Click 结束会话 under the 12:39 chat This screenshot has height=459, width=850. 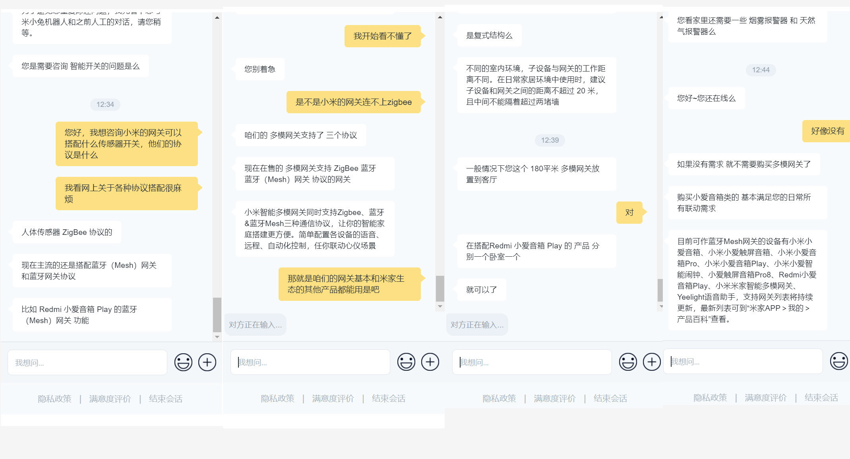tap(610, 398)
